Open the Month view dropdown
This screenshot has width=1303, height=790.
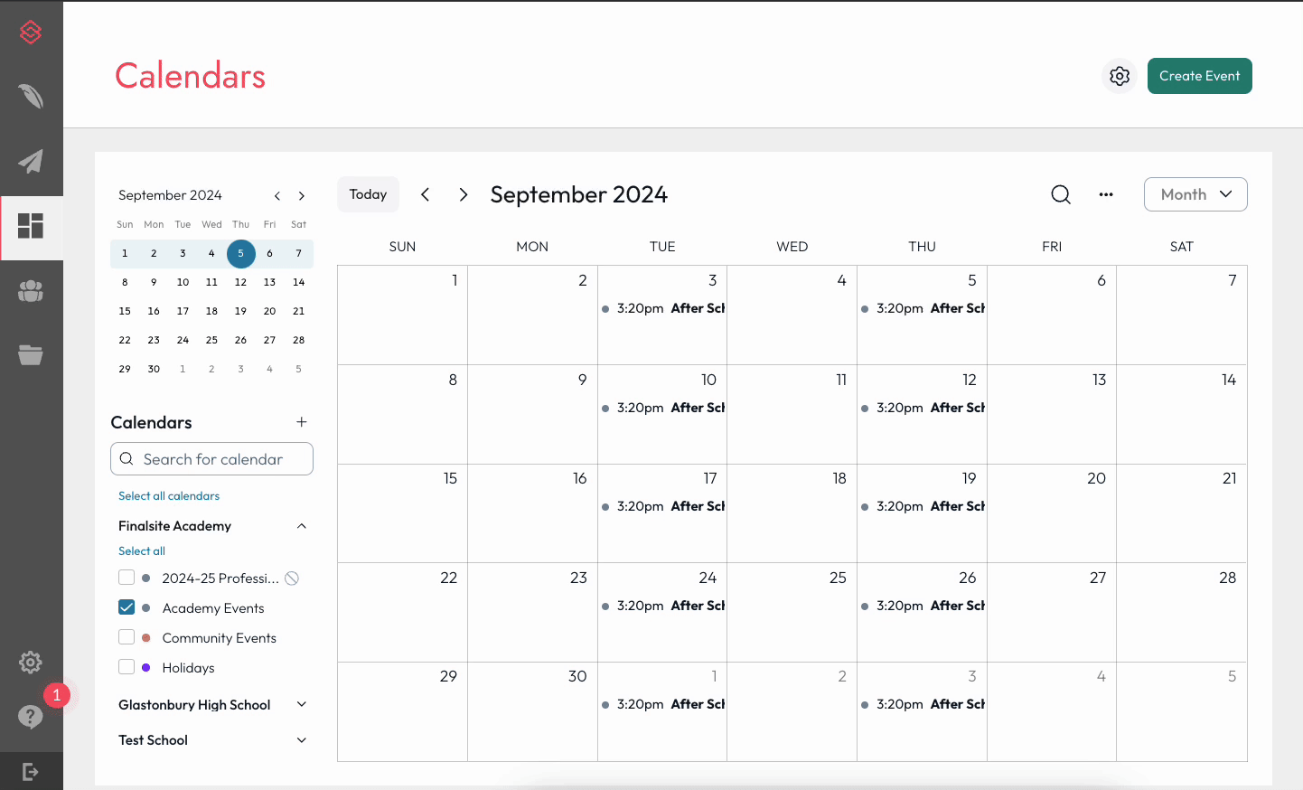click(1195, 194)
